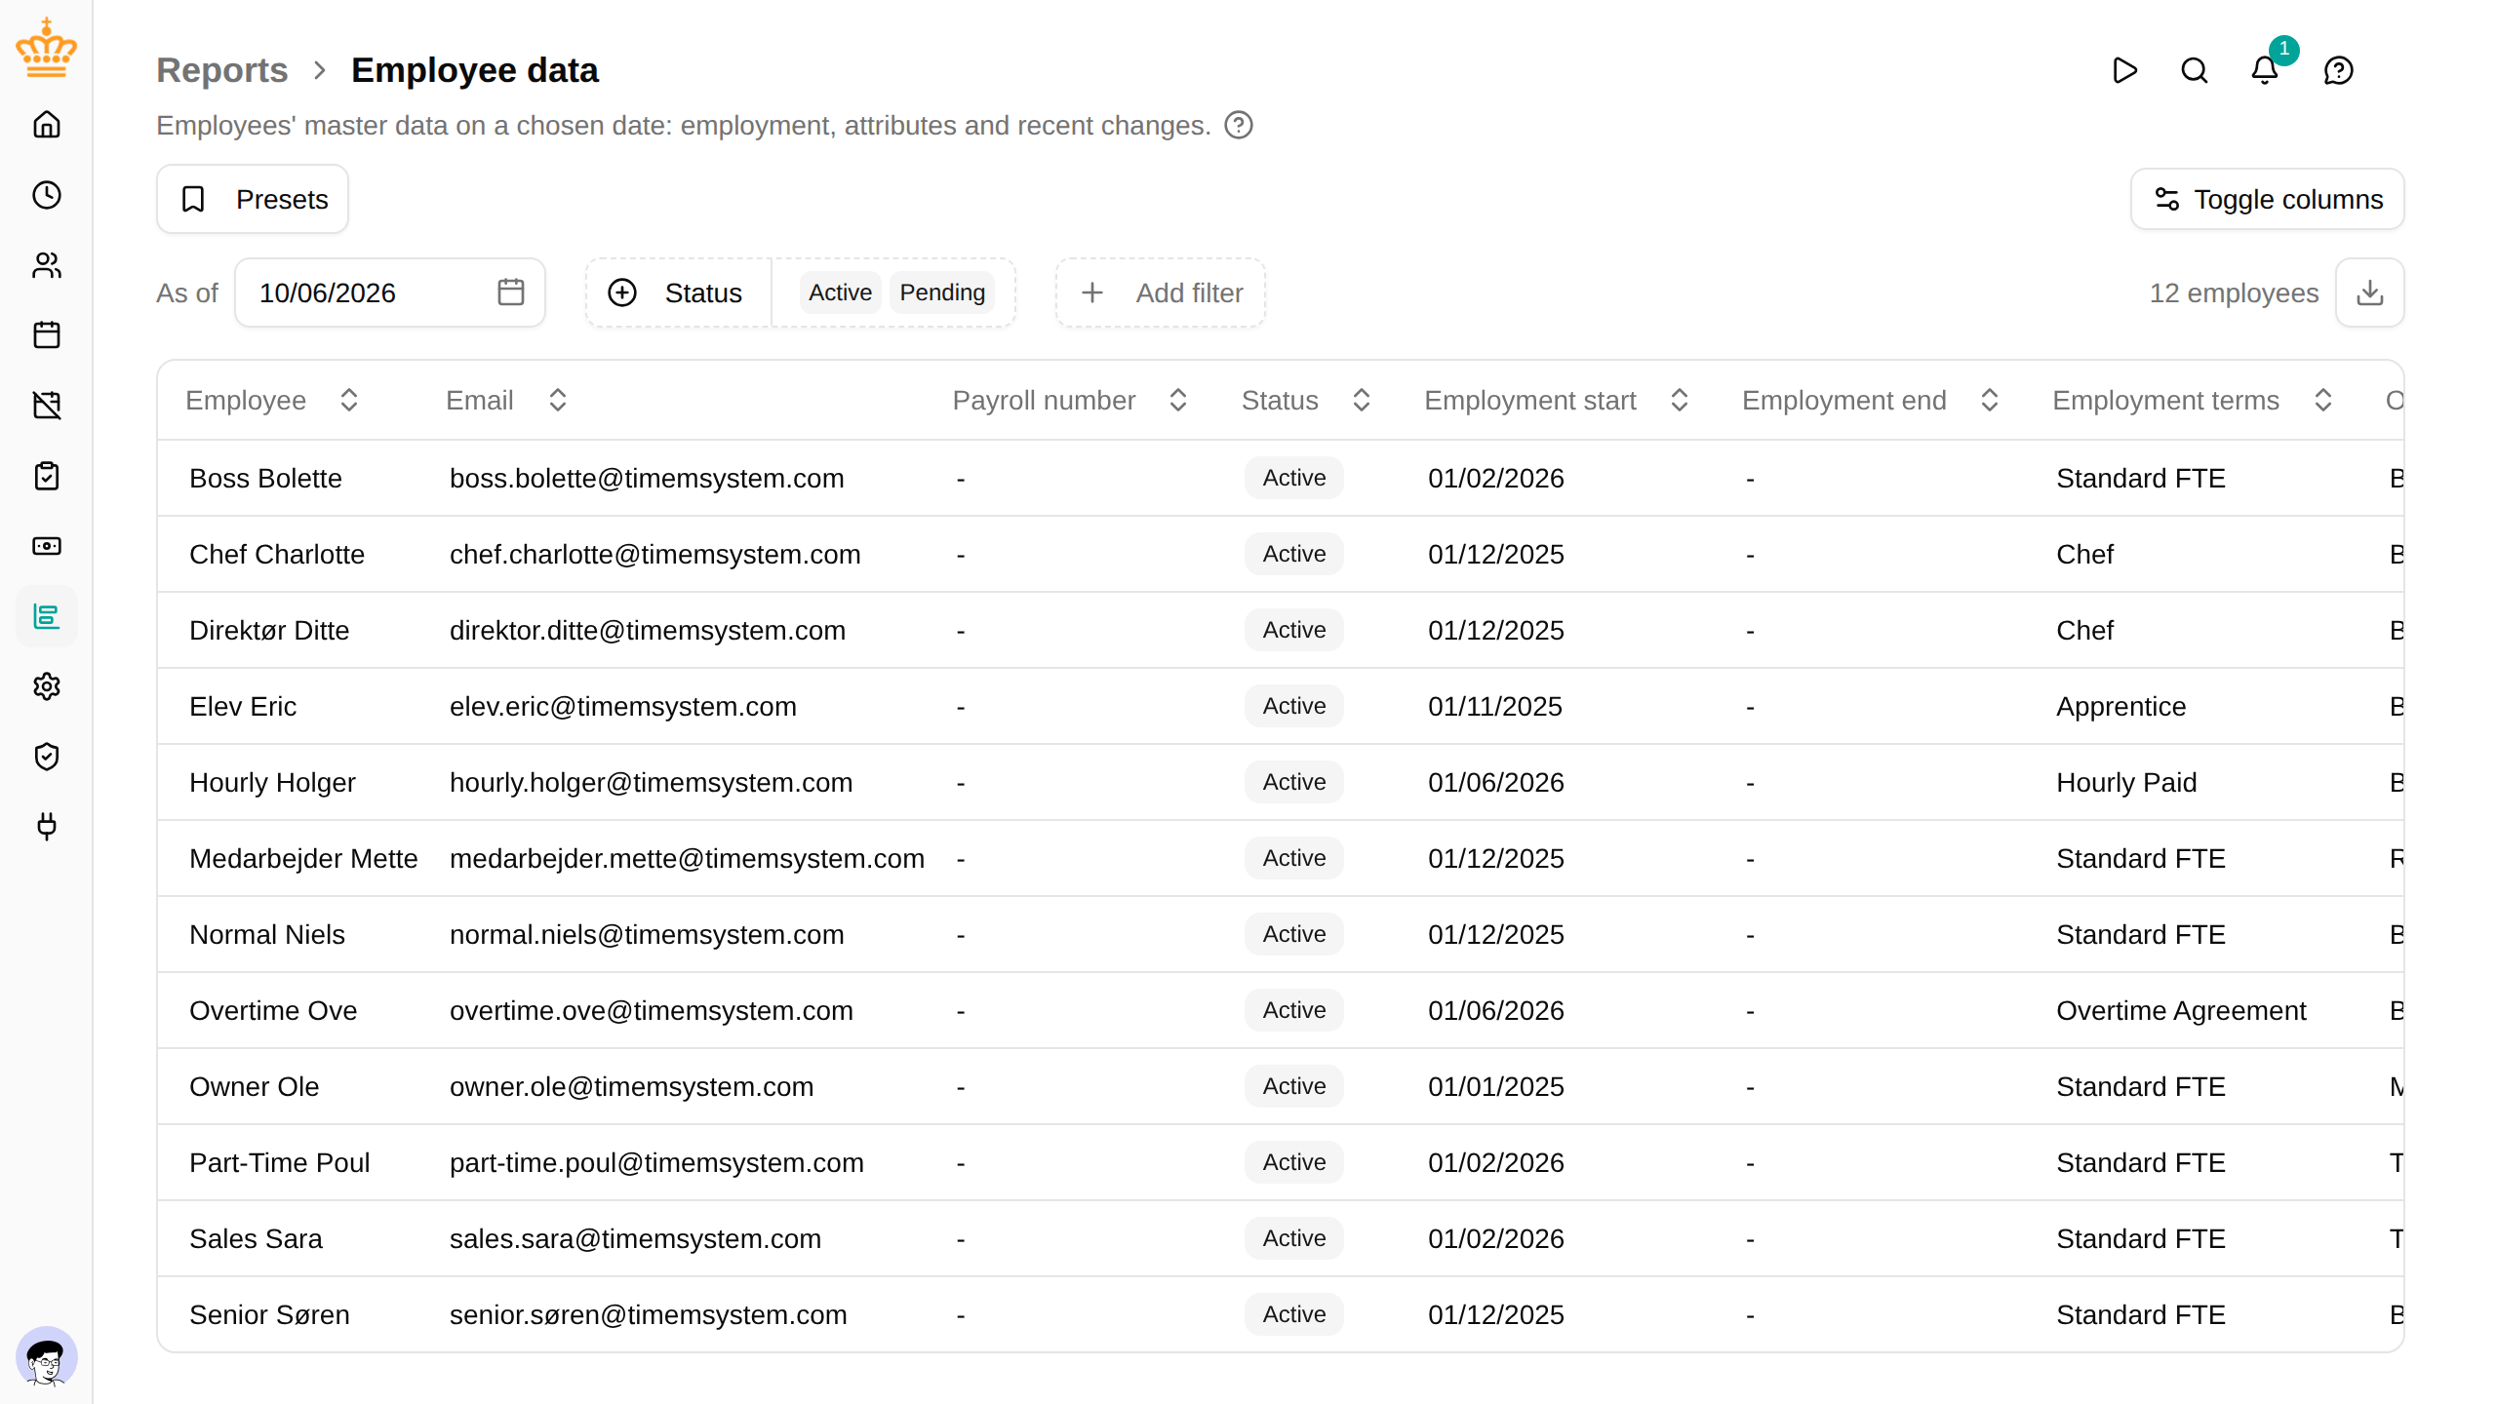Click the play icon in the header
Viewport: 2497px width, 1404px height.
pyautogui.click(x=2124, y=70)
